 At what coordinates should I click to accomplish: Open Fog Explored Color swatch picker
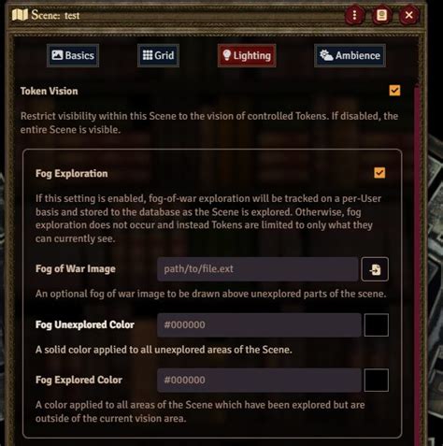376,381
